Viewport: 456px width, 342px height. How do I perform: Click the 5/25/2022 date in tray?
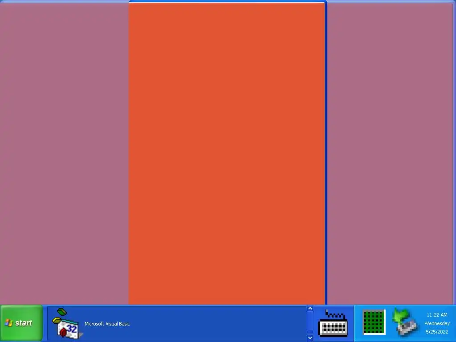(437, 332)
